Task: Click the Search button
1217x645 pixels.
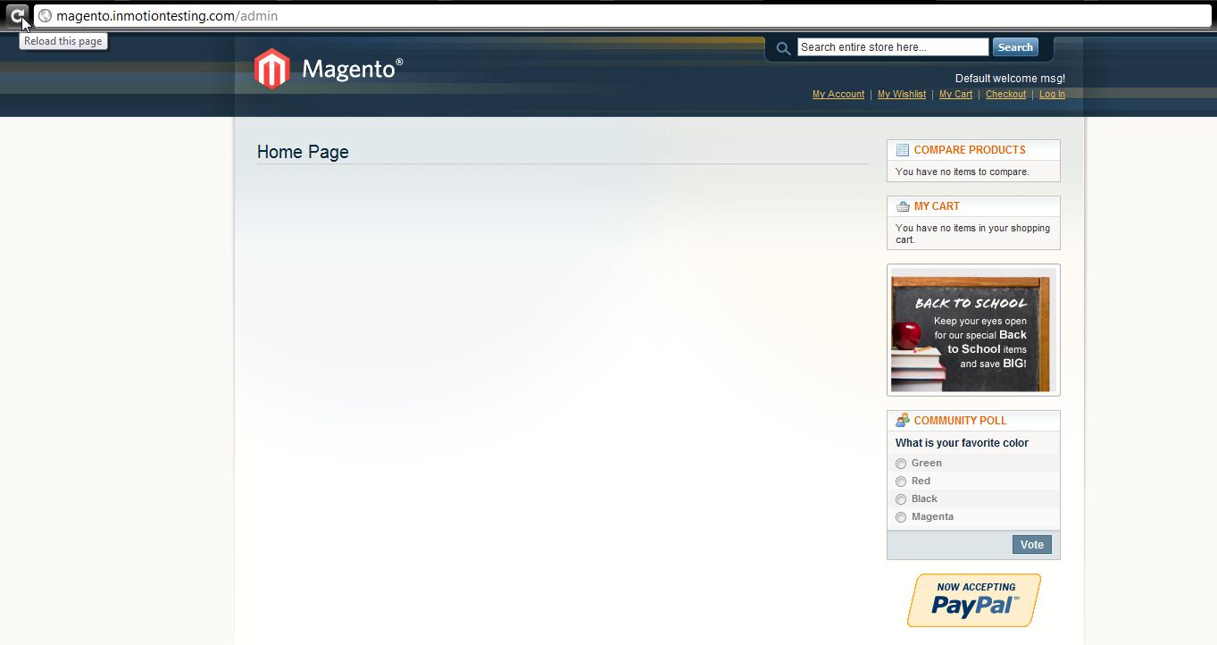Action: (1015, 47)
